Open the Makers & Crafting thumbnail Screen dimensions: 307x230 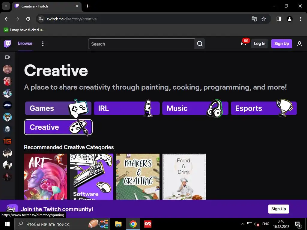138,177
